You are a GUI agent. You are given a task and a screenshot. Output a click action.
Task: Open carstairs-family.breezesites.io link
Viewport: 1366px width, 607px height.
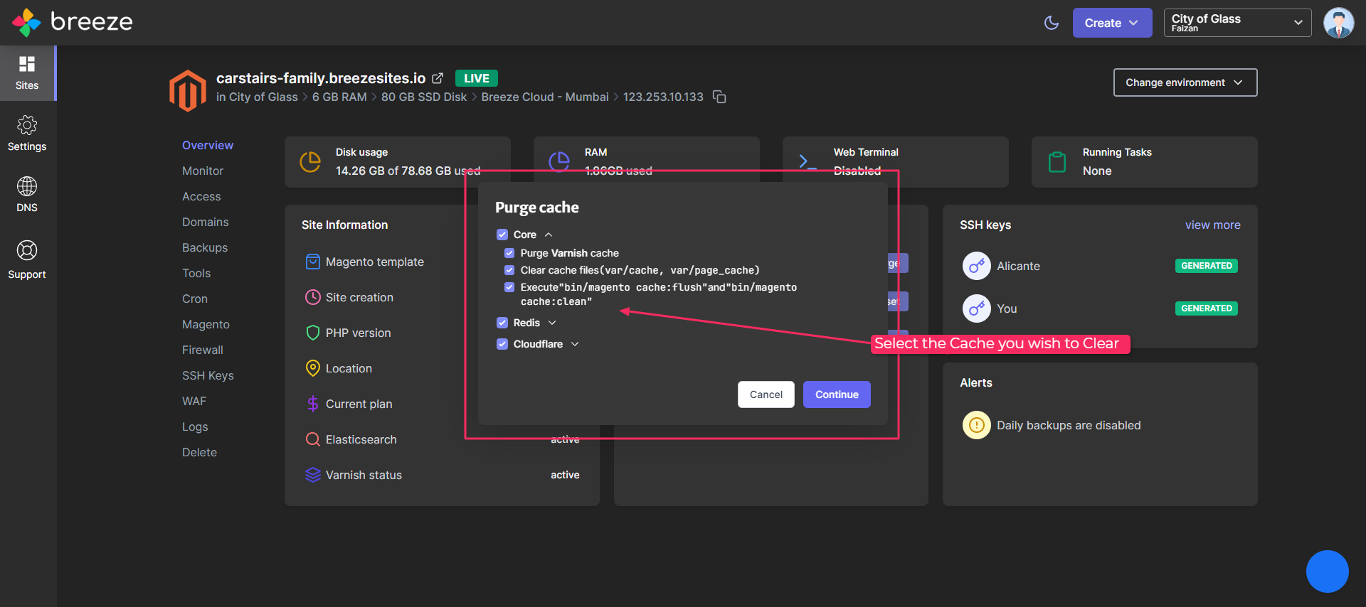[321, 78]
